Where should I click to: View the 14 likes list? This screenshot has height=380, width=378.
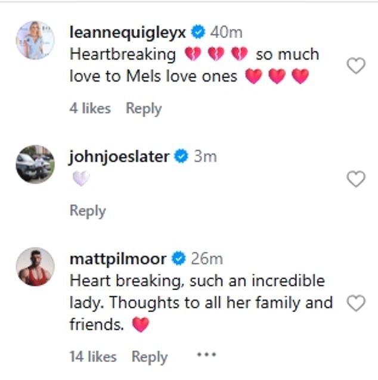93,356
